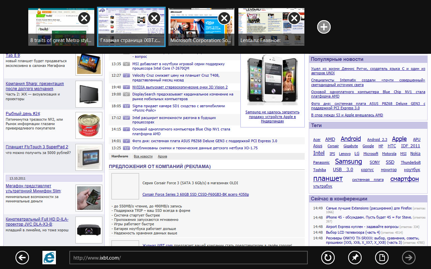Open a new tab with the plus button

click(324, 27)
